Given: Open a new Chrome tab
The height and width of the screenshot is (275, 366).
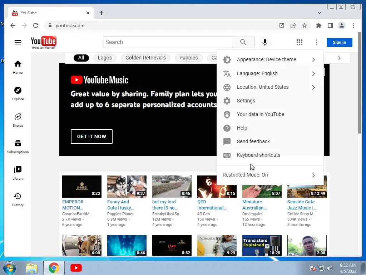Looking at the screenshot, I should tap(101, 13).
